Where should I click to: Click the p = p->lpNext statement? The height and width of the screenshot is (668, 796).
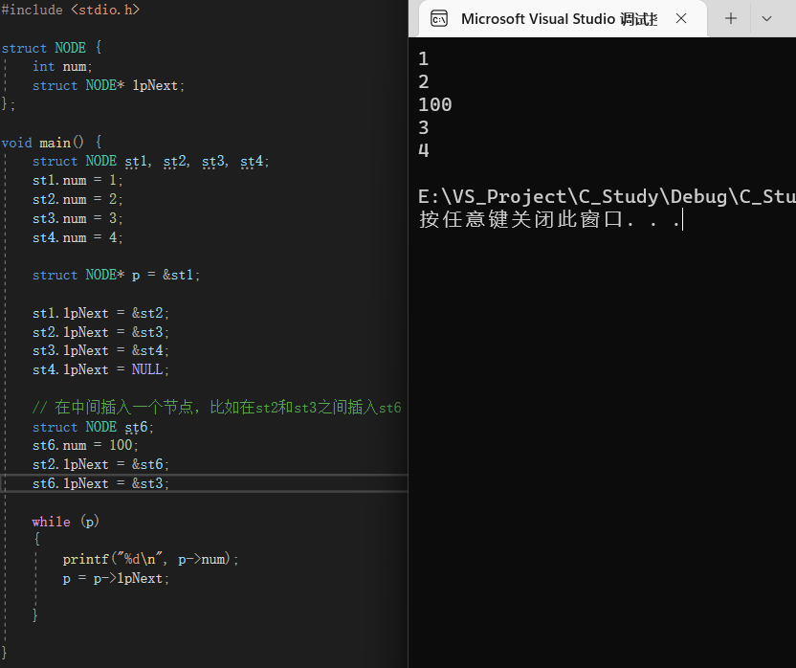tap(116, 578)
